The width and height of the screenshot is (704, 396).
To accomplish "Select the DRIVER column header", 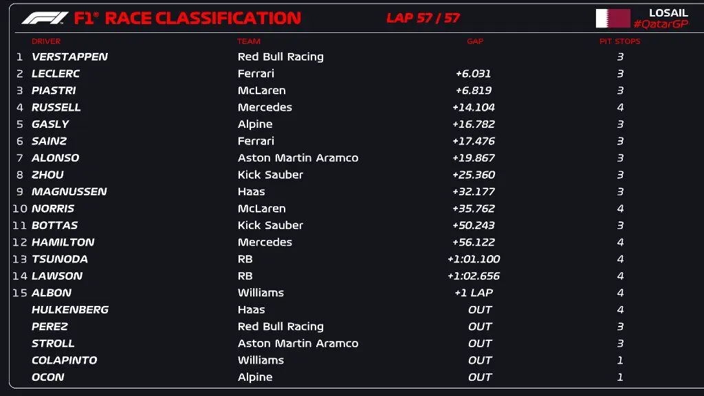I will pyautogui.click(x=46, y=41).
